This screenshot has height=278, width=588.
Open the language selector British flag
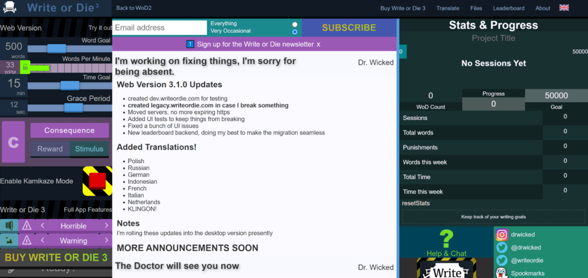pyautogui.click(x=564, y=8)
